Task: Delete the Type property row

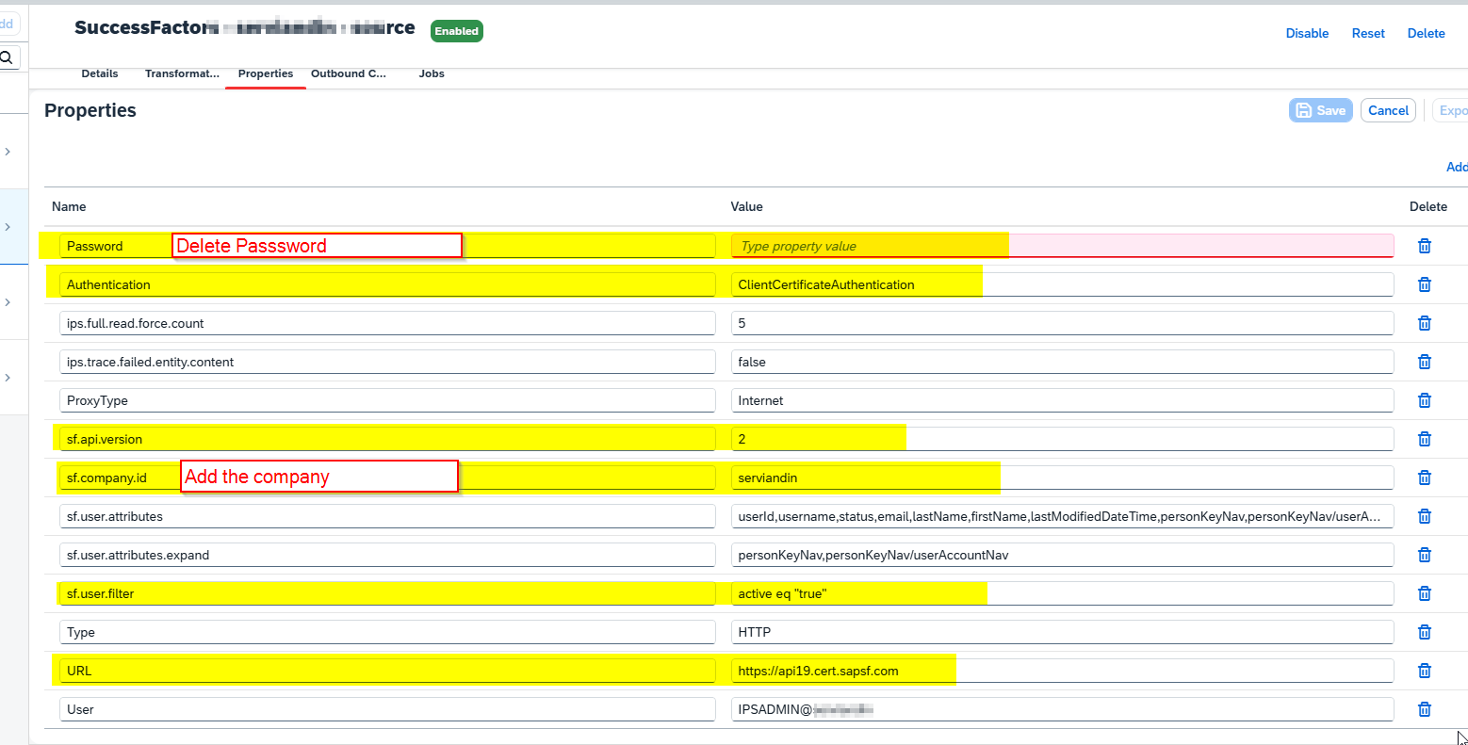Action: click(x=1425, y=632)
